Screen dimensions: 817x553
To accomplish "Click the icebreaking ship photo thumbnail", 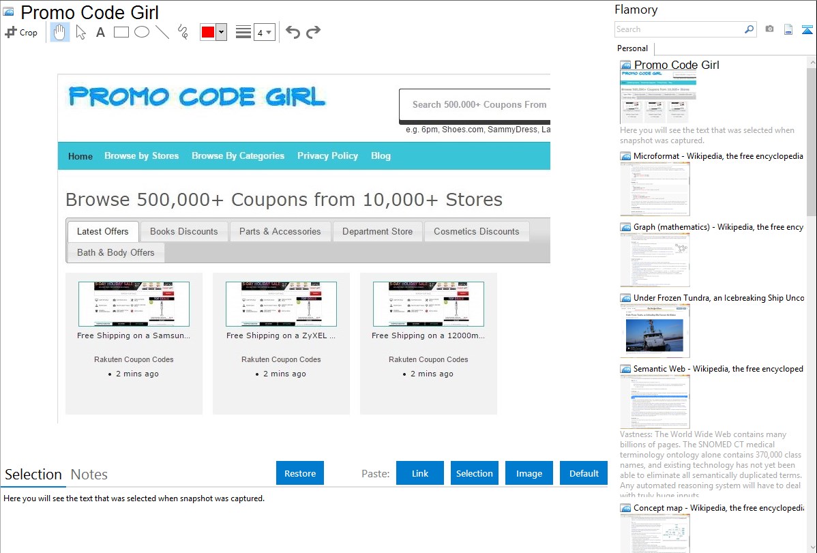I will 655,331.
